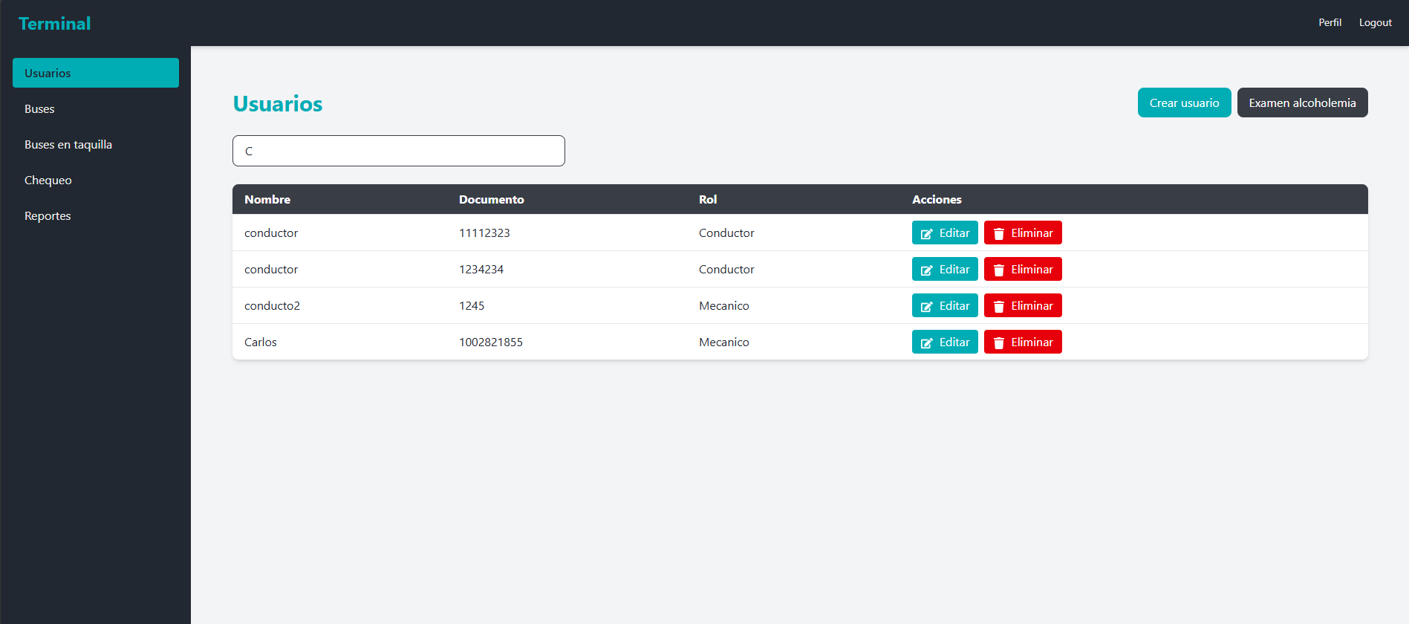The image size is (1409, 624).
Task: Click the pencil edit icon for Carlos
Action: click(926, 342)
